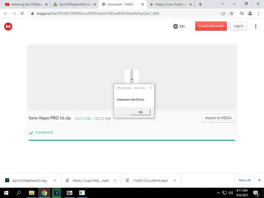Screen dimensions: 264x198
Task: View site information lock icon
Action: tap(32, 13)
